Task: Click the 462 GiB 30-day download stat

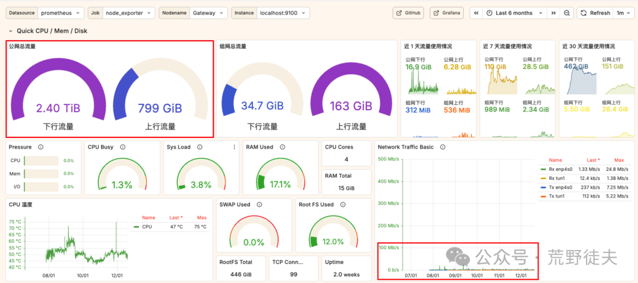Action: pyautogui.click(x=575, y=67)
